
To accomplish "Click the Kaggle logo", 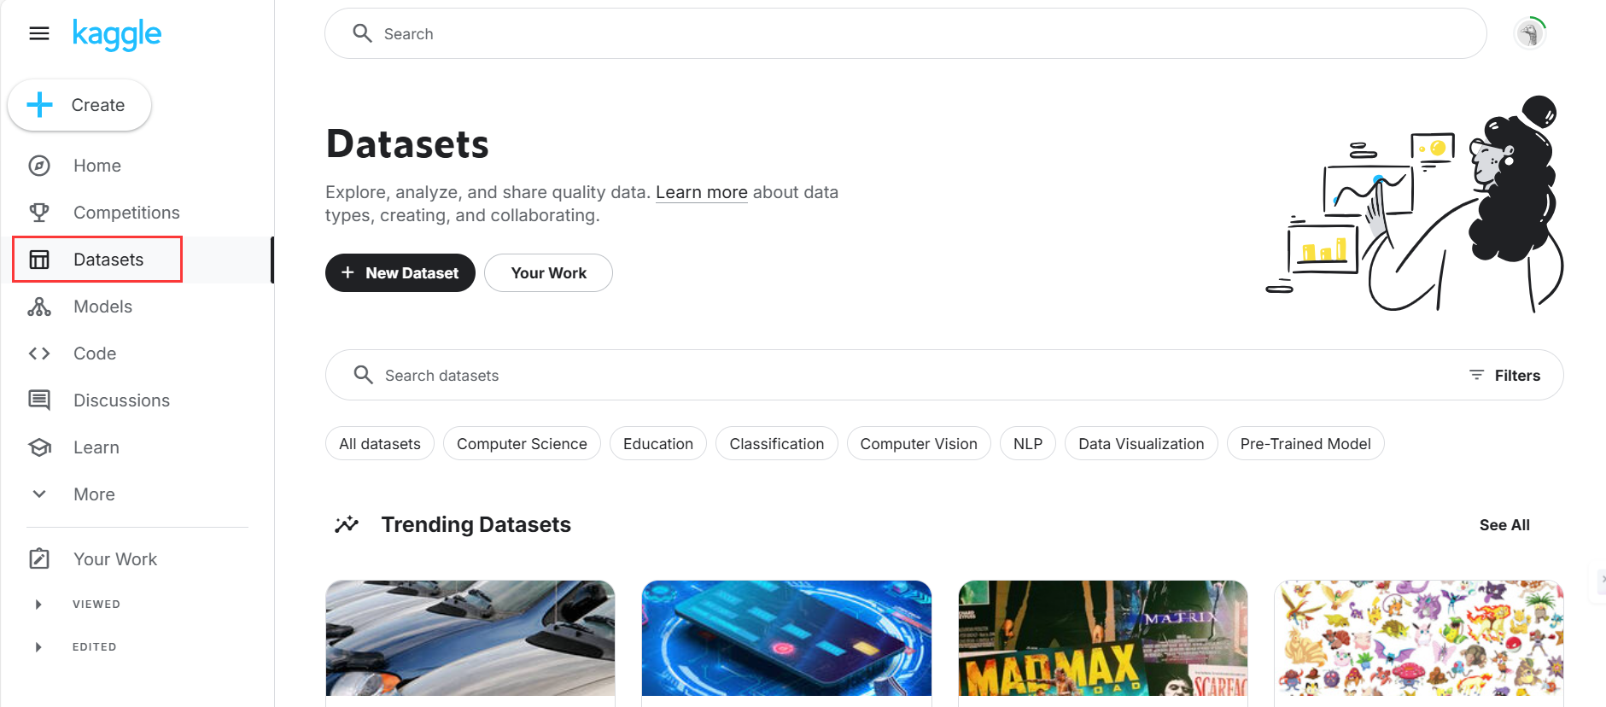I will [116, 34].
